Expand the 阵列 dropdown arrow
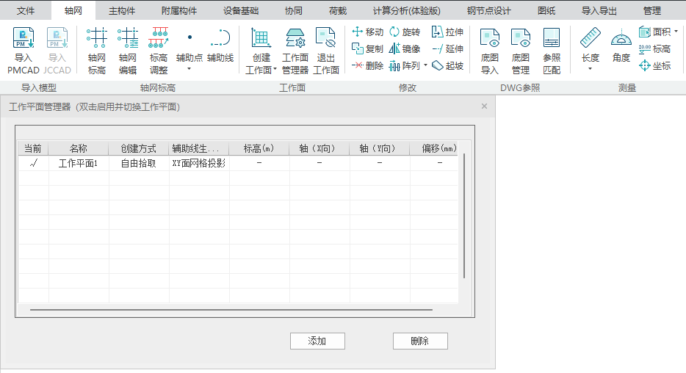 (425, 65)
